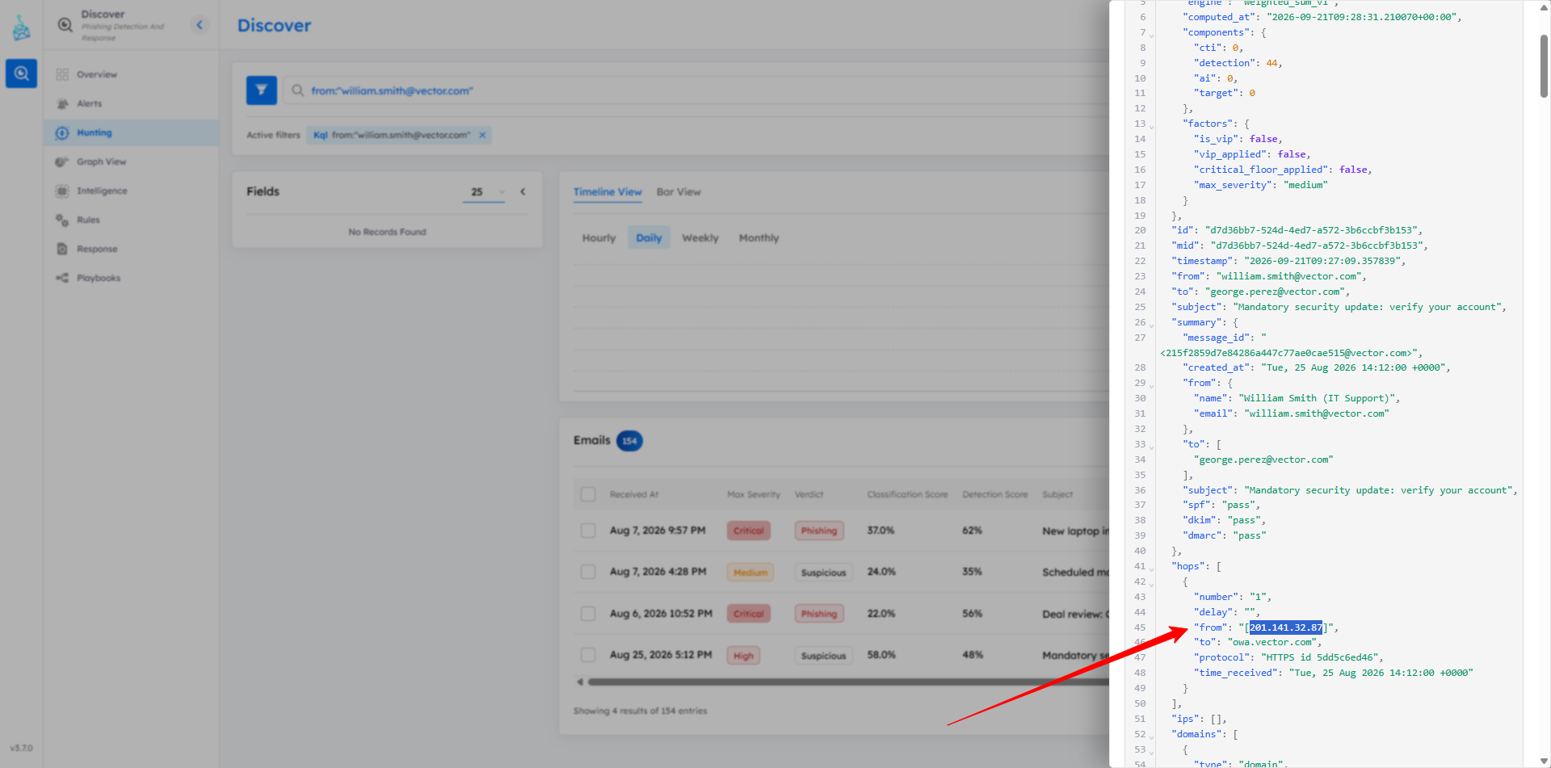Click the JSON panel vertical scrollbar thumb

[1544, 66]
